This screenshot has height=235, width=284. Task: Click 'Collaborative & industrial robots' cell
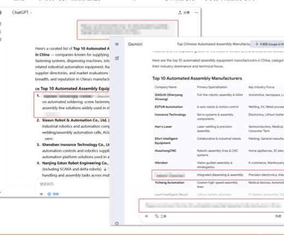click(219, 139)
